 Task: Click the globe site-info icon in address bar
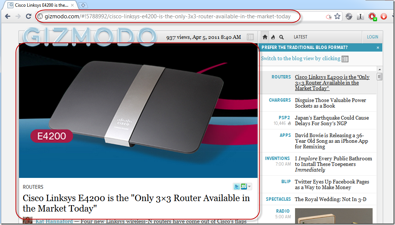[40, 16]
